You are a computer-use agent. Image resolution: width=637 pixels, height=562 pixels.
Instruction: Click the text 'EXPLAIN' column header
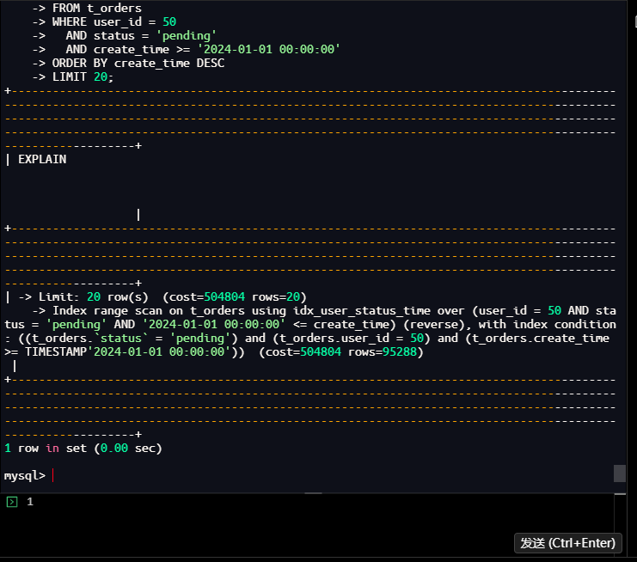42,159
